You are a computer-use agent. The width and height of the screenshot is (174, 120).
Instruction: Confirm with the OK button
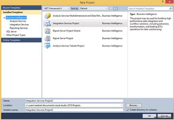click(149, 116)
